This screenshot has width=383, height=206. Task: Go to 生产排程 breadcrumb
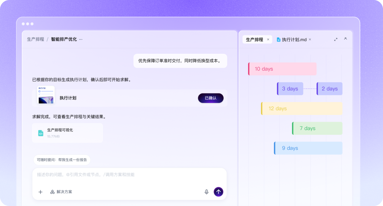[x=35, y=39]
